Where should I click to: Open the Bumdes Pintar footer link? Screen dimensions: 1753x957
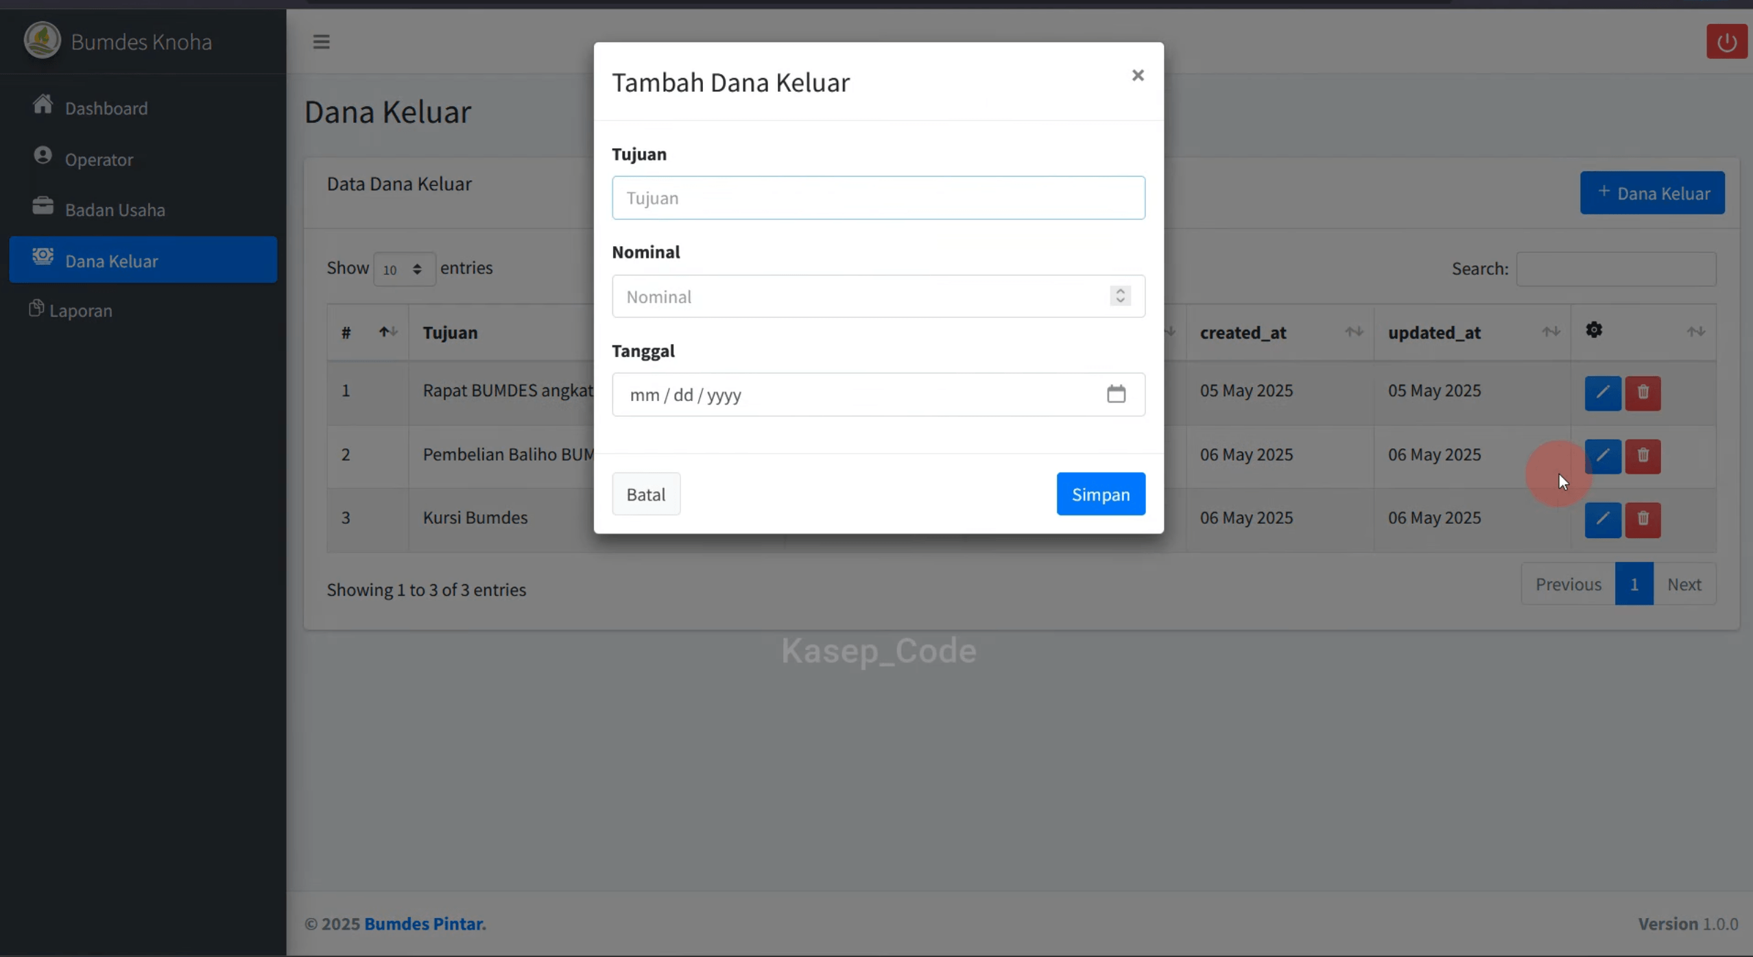pyautogui.click(x=425, y=923)
